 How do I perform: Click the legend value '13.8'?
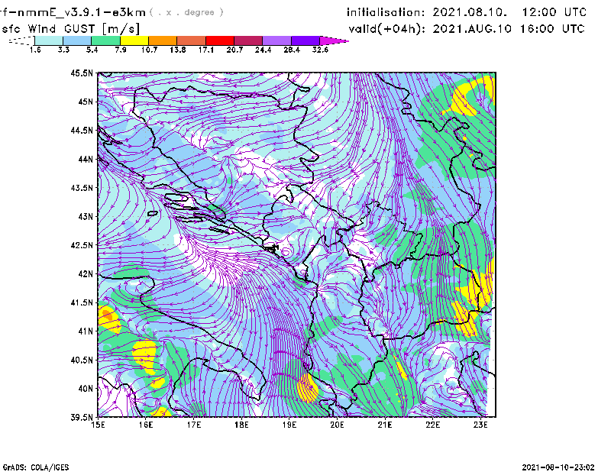(178, 50)
